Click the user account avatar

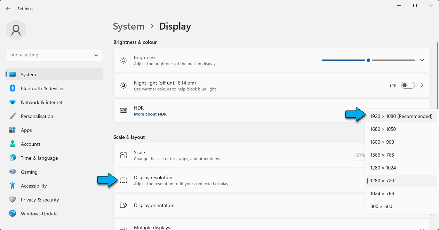coord(16,30)
